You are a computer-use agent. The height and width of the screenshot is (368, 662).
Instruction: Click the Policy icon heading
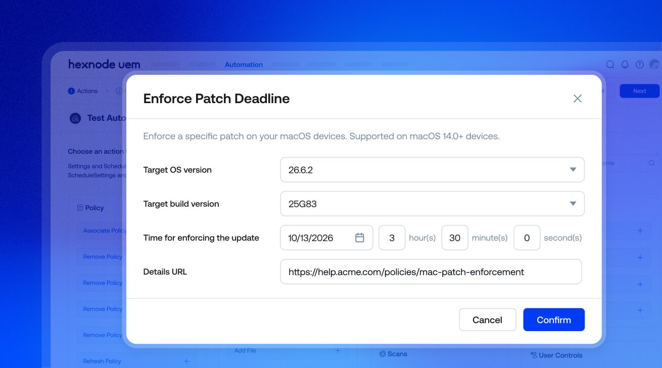pyautogui.click(x=80, y=208)
